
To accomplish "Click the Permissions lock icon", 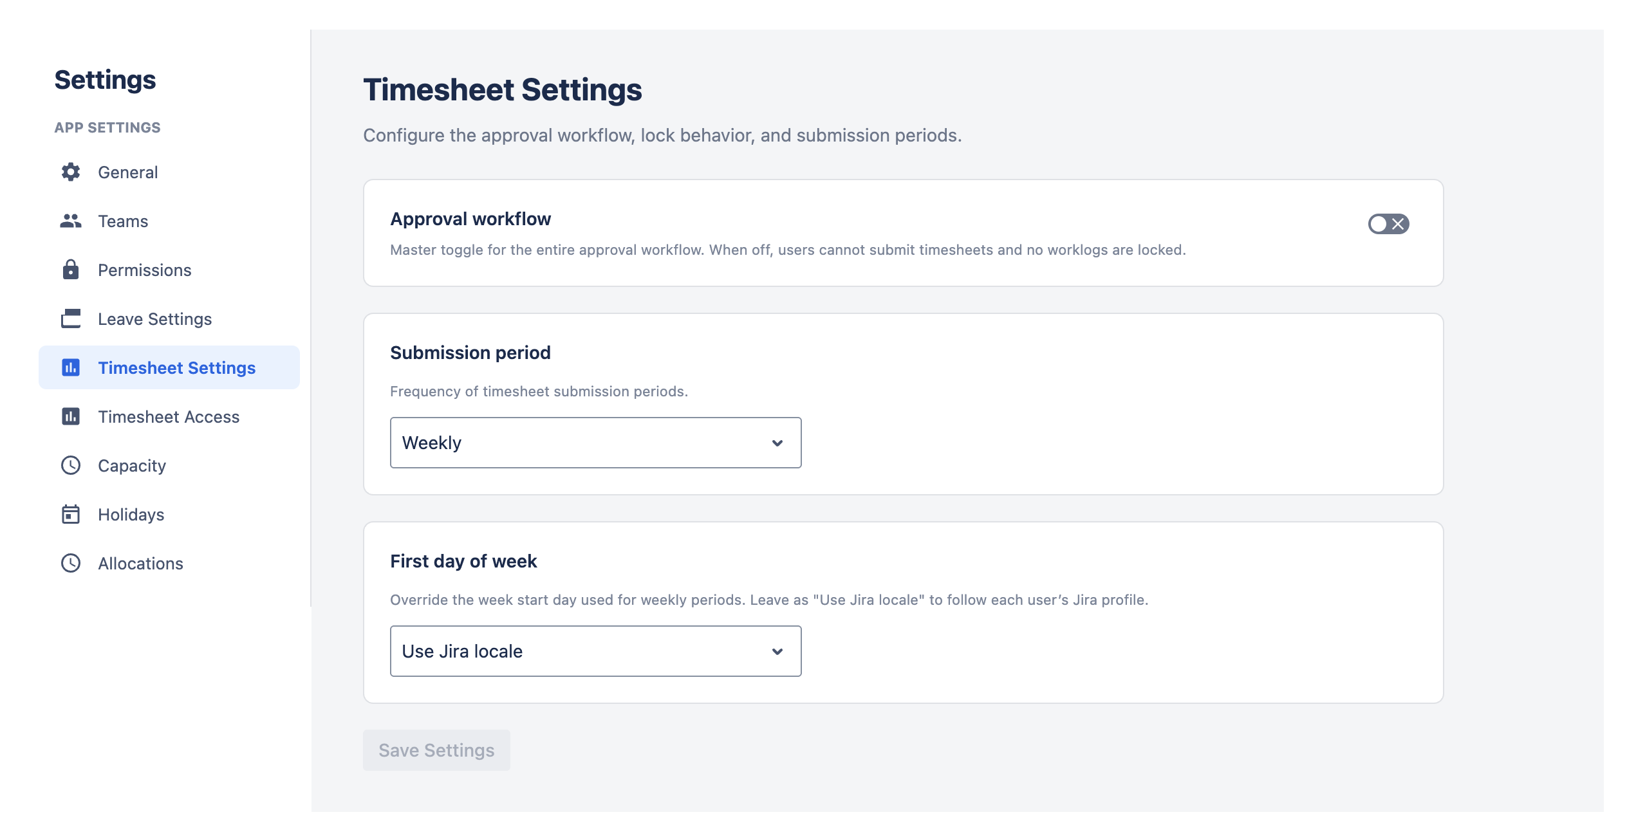I will click(x=71, y=270).
